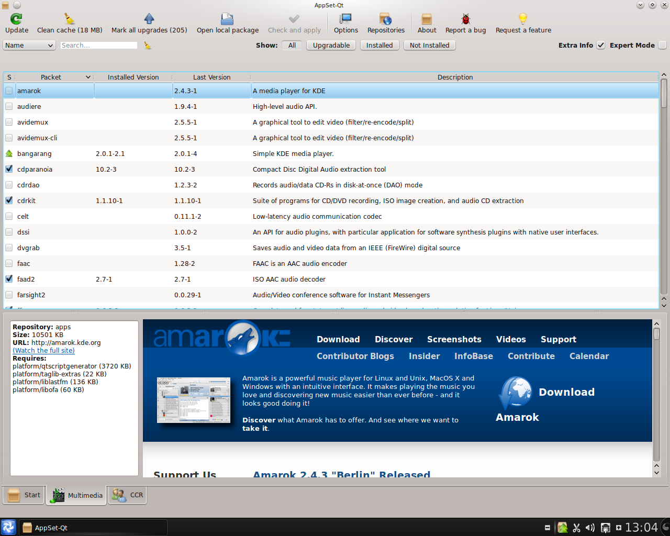The image size is (670, 536).
Task: Click the AppSet-Qt window menu icon
Action: click(x=5, y=5)
